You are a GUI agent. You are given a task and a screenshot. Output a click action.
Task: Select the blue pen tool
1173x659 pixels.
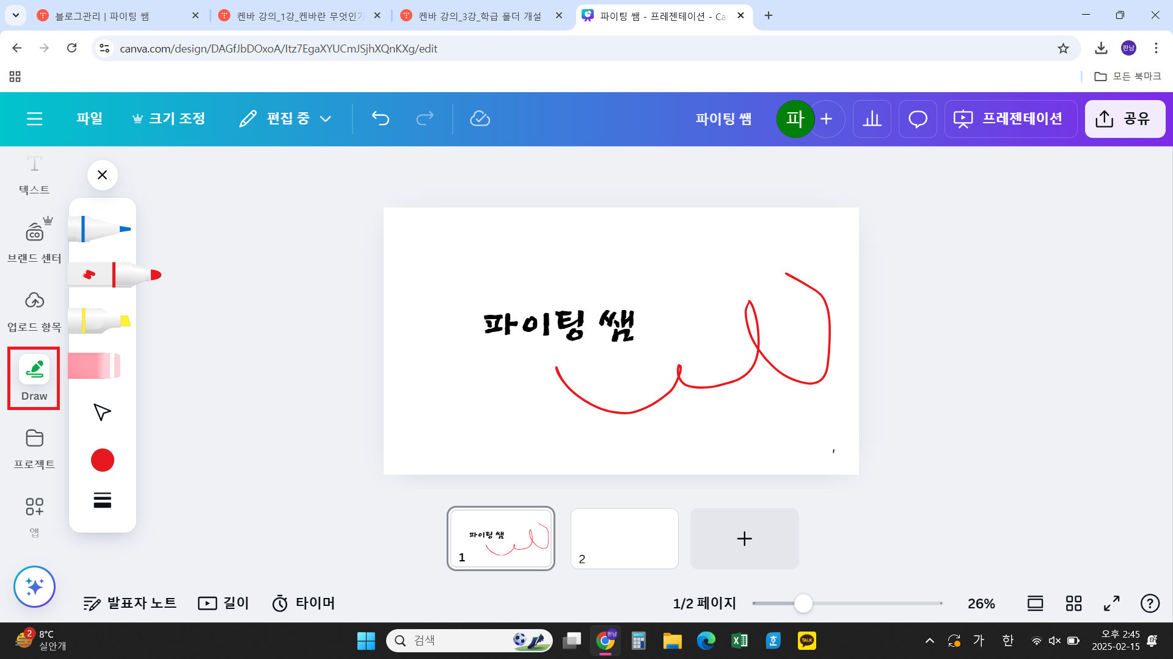tap(103, 229)
